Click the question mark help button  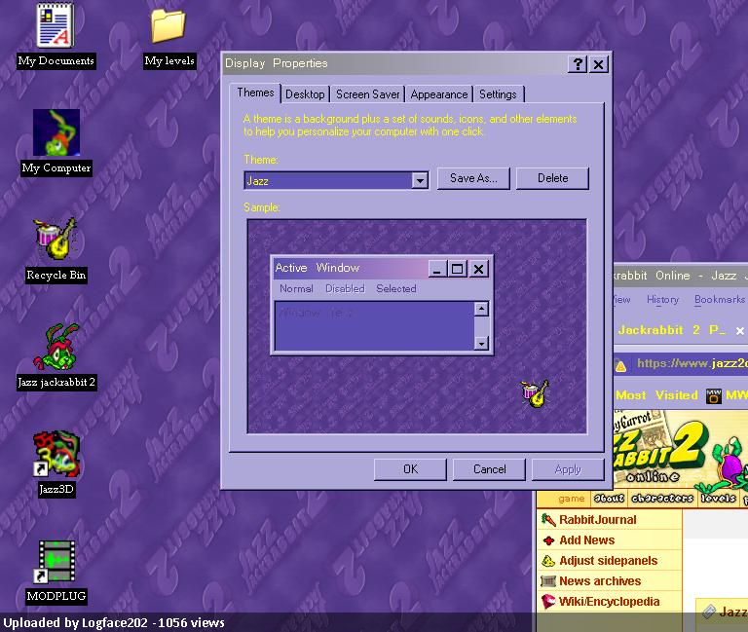[x=578, y=64]
